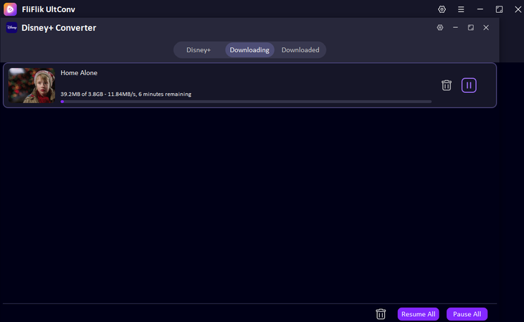This screenshot has height=322, width=524.
Task: Click the Pause All button
Action: pyautogui.click(x=467, y=314)
